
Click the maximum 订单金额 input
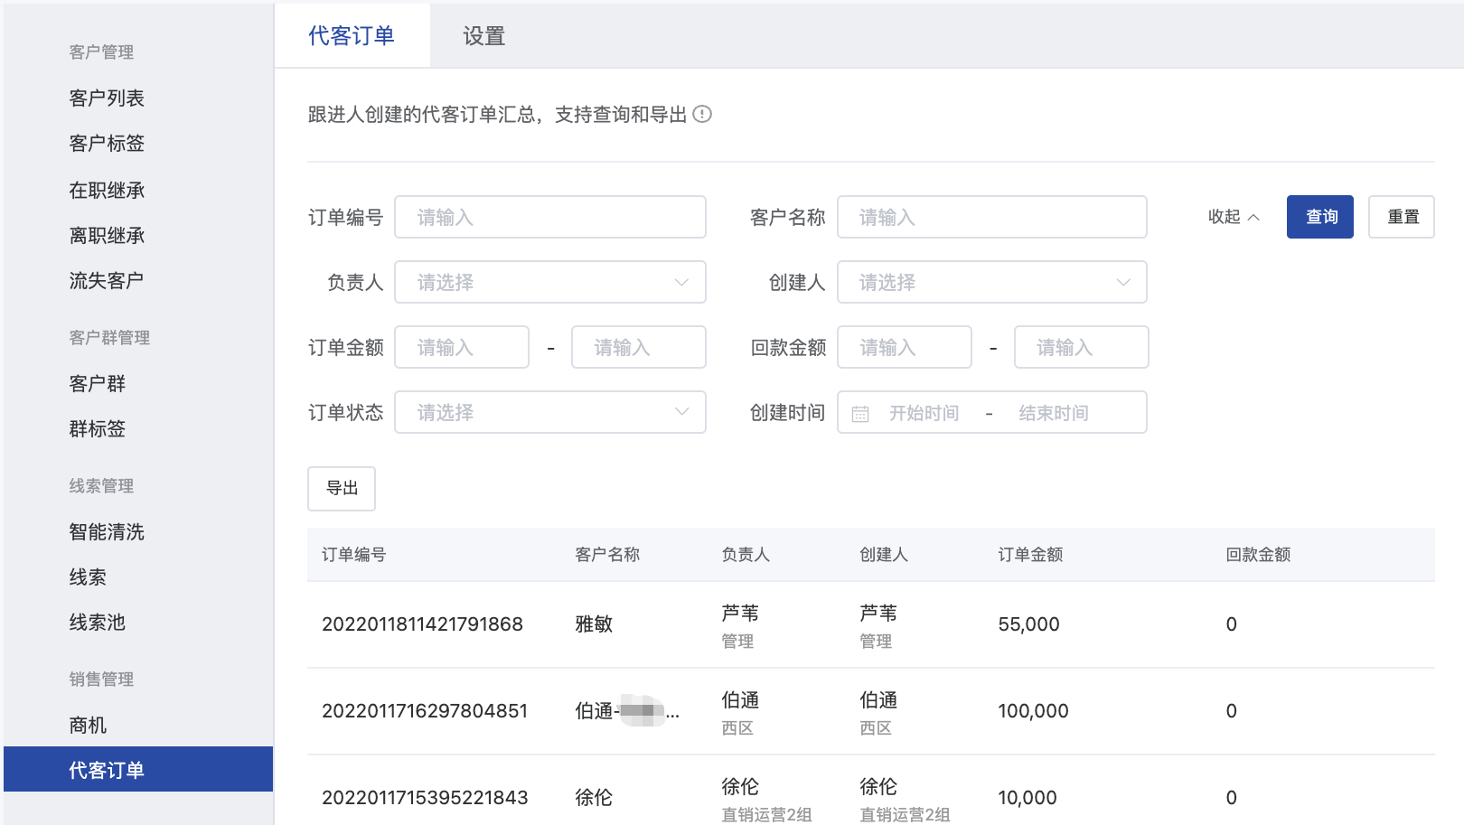click(639, 347)
